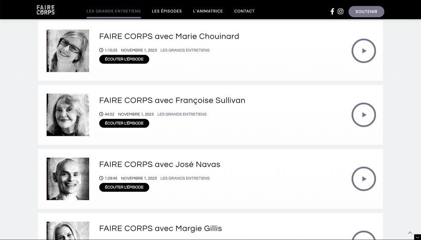This screenshot has width=421, height=240.
Task: Open Marie Chouinard portrait thumbnail
Action: [x=68, y=51]
